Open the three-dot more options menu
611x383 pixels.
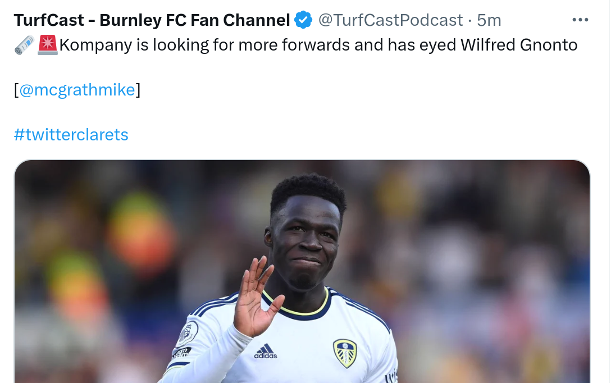pyautogui.click(x=580, y=20)
